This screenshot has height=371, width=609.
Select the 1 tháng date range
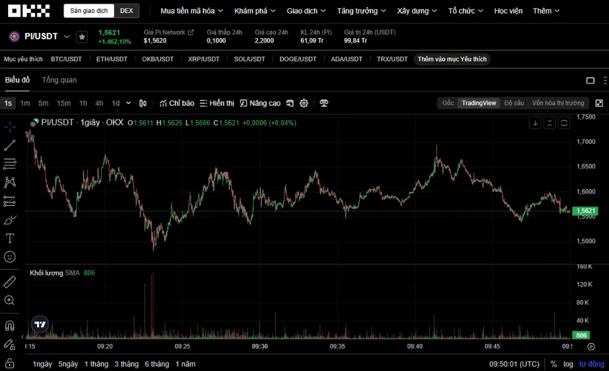point(96,364)
